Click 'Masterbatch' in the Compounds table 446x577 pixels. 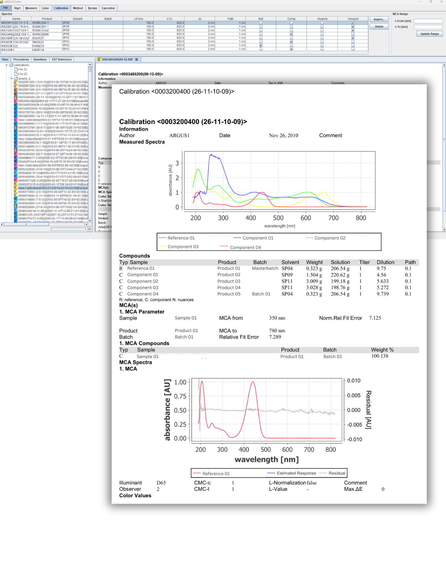(x=265, y=268)
